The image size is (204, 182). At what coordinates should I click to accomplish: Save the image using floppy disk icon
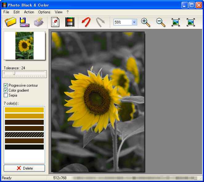tap(24, 22)
